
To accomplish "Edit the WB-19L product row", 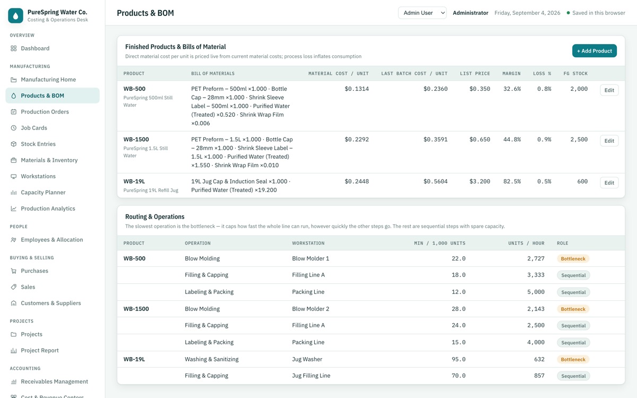I will [x=609, y=183].
